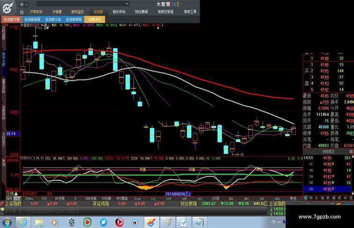The height and width of the screenshot is (228, 354).
Task: Switch to the 自选股研报 tab
Action: tap(74, 20)
